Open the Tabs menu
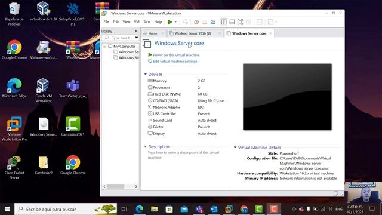This screenshot has height=215, width=382. [x=147, y=22]
